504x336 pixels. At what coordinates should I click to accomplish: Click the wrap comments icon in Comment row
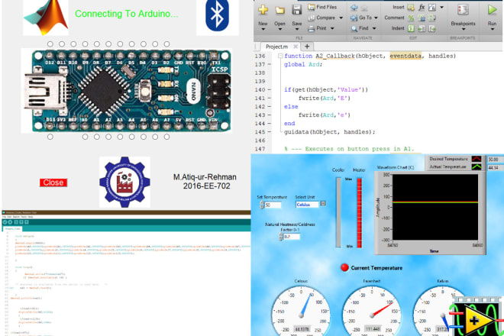[x=432, y=18]
